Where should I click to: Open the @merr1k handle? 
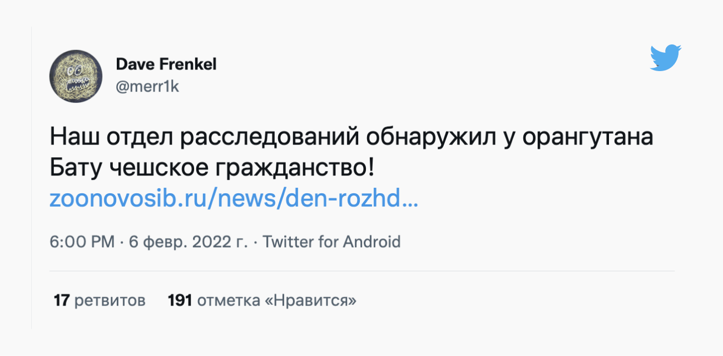[147, 87]
